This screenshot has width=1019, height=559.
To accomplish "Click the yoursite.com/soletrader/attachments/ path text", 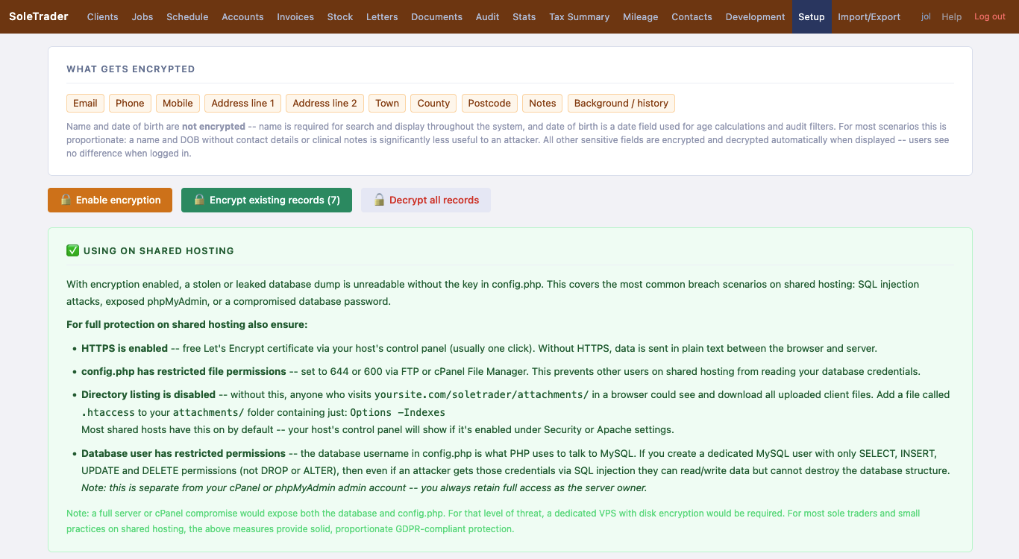I will click(482, 394).
